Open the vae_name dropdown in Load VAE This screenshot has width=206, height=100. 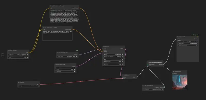click(x=29, y=86)
